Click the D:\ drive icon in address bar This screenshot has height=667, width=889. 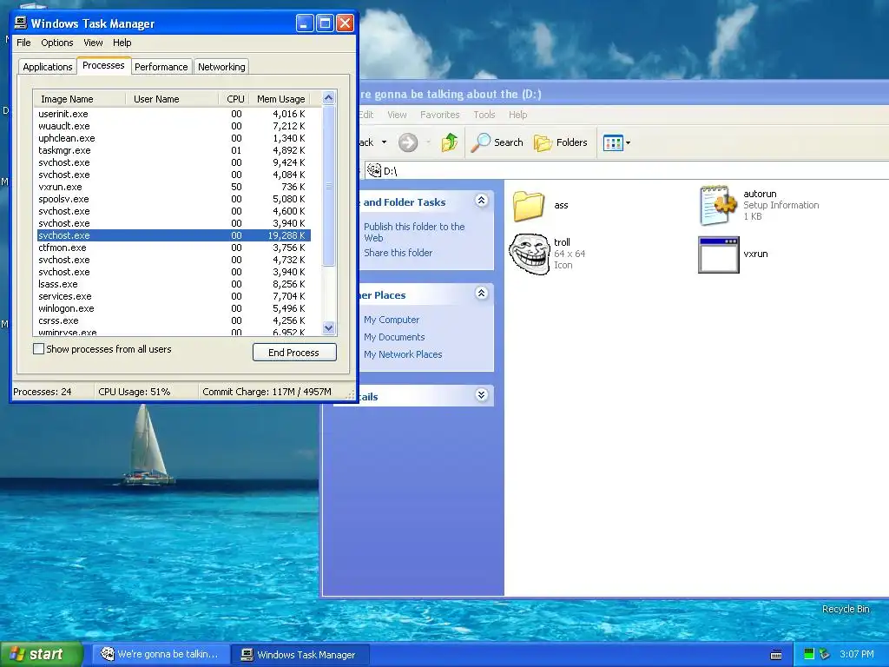(373, 170)
